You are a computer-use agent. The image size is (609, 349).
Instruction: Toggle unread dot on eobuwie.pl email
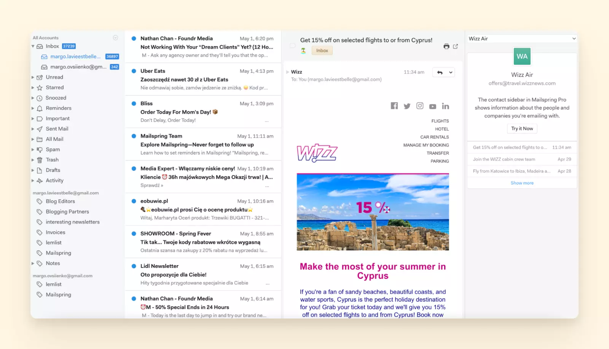click(134, 201)
